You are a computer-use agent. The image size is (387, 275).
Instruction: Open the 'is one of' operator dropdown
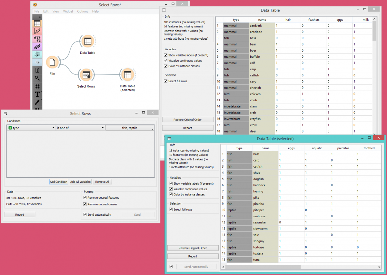[x=80, y=128]
